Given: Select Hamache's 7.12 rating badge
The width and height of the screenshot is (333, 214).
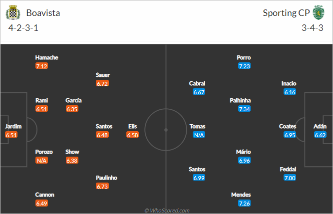Looking at the screenshot, I should tap(41, 66).
